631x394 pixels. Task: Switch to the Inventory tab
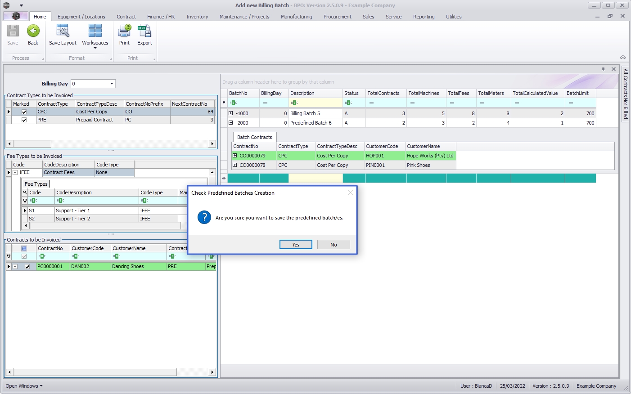pyautogui.click(x=197, y=17)
